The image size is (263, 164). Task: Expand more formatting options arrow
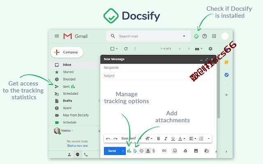click(x=208, y=139)
